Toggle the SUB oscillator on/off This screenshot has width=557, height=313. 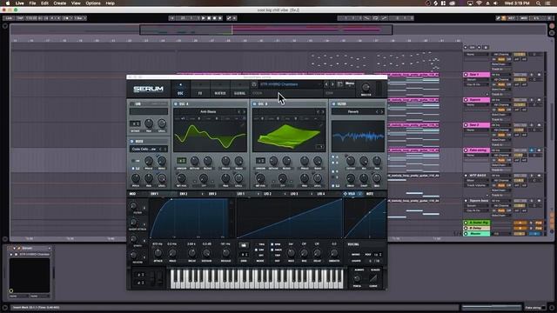tap(131, 104)
